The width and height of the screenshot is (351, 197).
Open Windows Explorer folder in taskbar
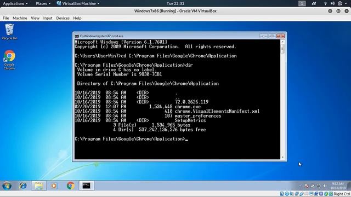pyautogui.click(x=39, y=186)
